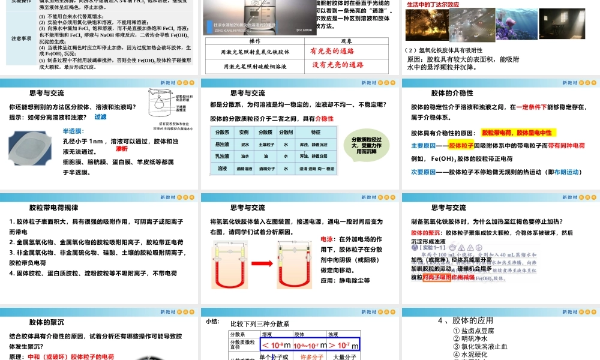Click the beaker video frame image

click(x=259, y=17)
